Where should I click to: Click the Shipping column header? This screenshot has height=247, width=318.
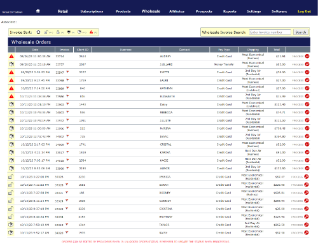click(x=253, y=50)
